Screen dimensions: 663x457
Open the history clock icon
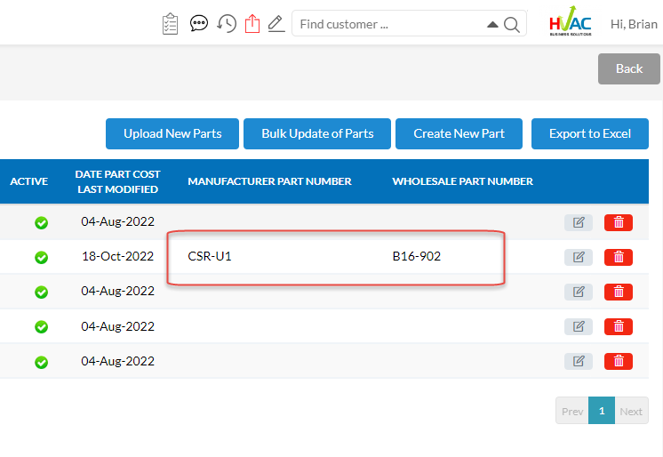coord(227,24)
